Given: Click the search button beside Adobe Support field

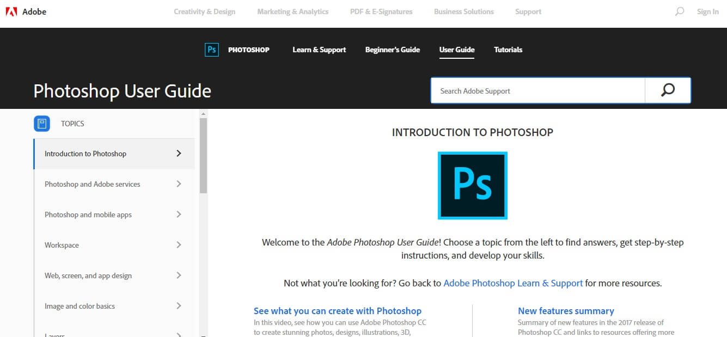Looking at the screenshot, I should point(668,90).
